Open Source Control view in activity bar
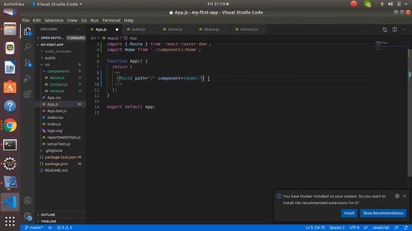This screenshot has height=231, width=412. pos(27,63)
